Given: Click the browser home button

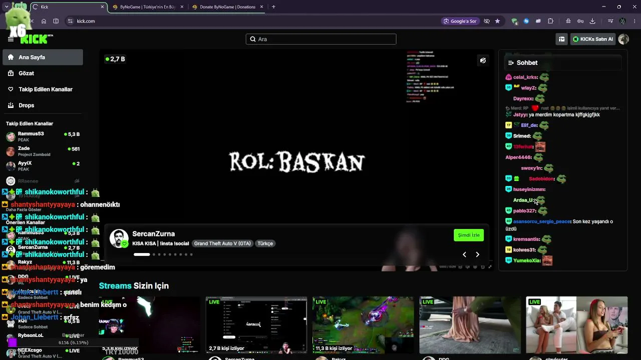Looking at the screenshot, I should click(44, 21).
